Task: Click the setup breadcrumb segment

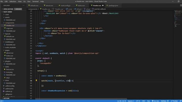Action: point(87,9)
